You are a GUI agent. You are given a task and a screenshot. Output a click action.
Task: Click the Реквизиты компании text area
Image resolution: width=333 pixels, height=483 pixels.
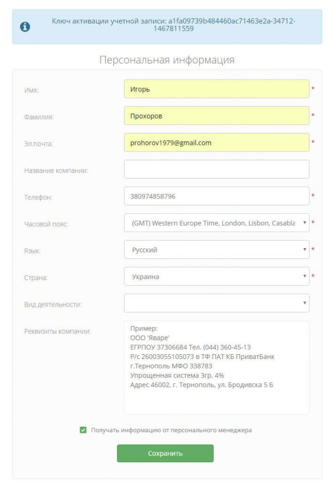(216, 367)
